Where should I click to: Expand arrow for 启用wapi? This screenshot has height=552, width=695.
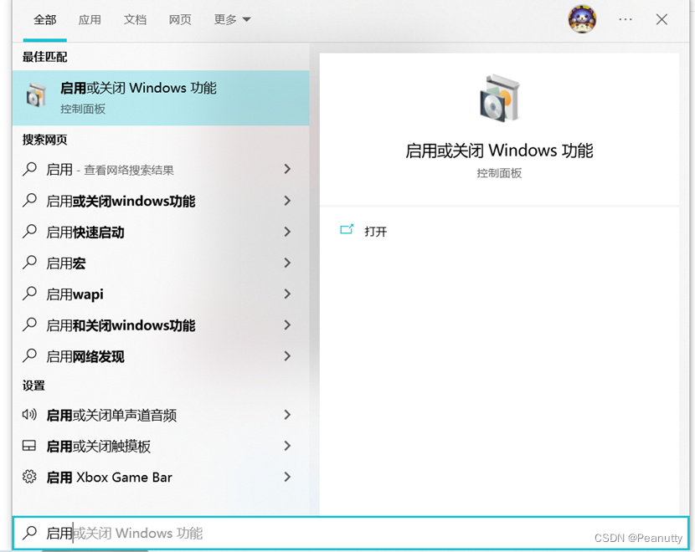(x=287, y=294)
